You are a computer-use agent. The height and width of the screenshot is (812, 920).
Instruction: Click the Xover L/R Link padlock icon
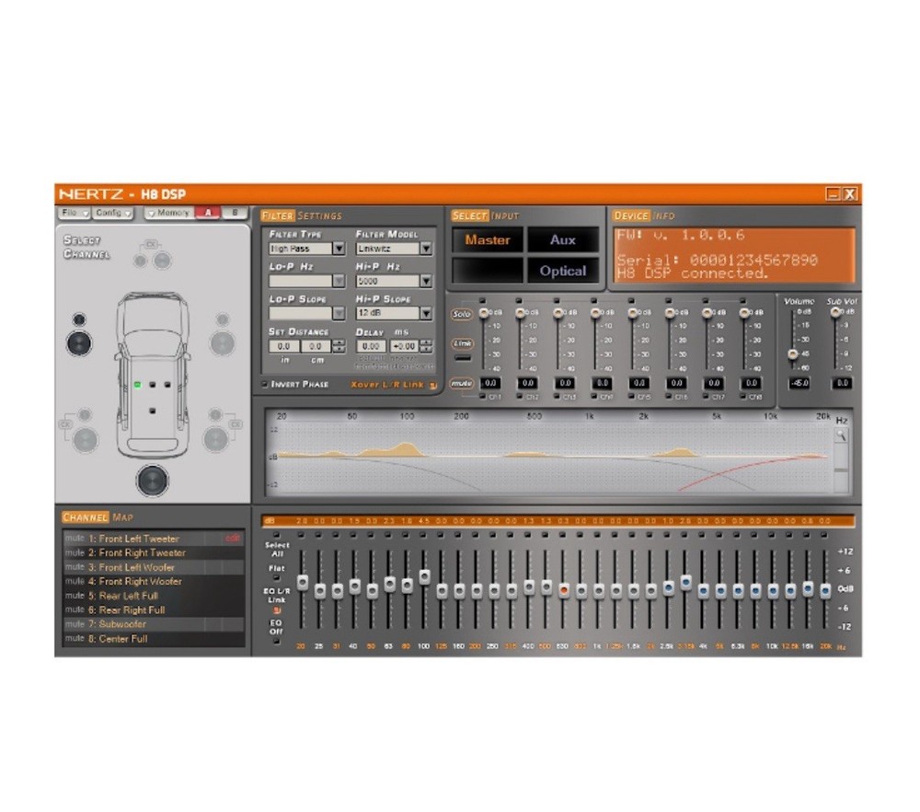[432, 385]
